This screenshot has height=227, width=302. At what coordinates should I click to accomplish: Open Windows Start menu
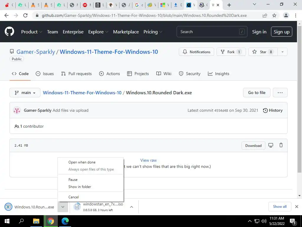[7, 221]
